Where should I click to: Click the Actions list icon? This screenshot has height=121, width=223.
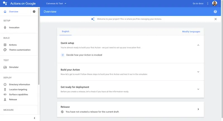click(x=5, y=45)
